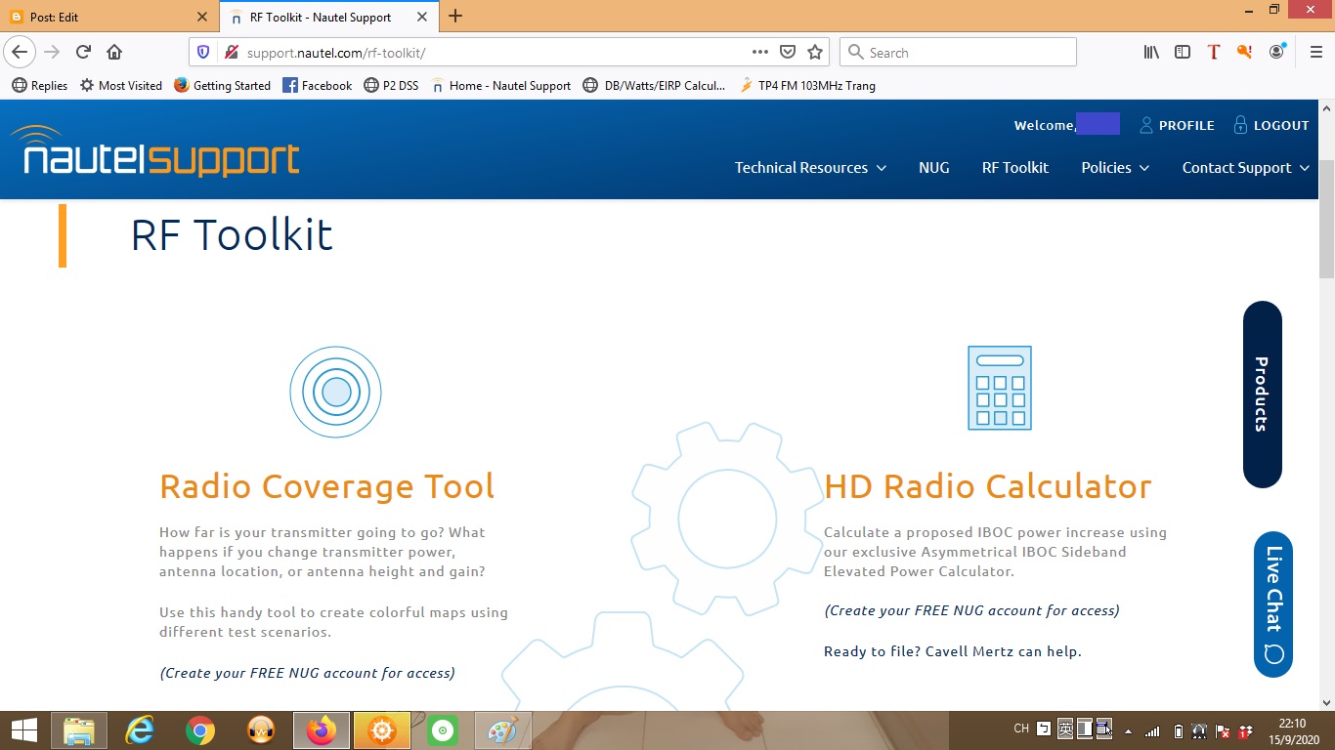Open File Explorer from the taskbar
The image size is (1335, 750).
78,730
